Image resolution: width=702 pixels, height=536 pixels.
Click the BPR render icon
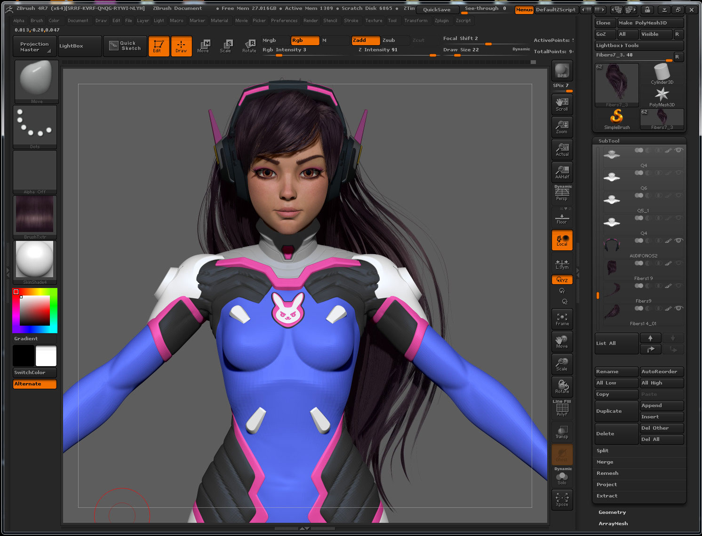tap(562, 71)
